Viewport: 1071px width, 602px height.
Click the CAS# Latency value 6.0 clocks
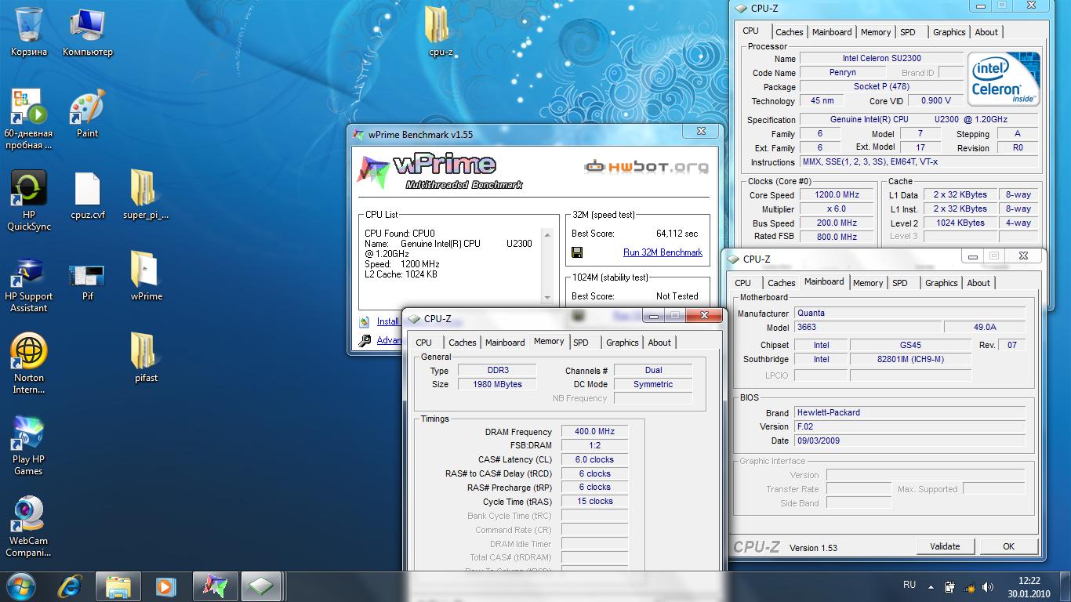point(595,459)
